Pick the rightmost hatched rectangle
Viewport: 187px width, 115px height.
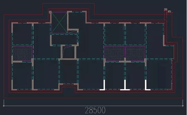click(x=135, y=53)
